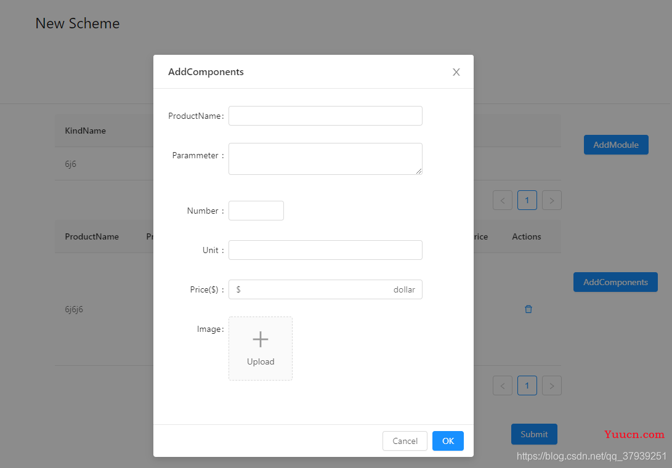Select page 1 in the KindName table pagination
The height and width of the screenshot is (468, 672).
pos(527,200)
